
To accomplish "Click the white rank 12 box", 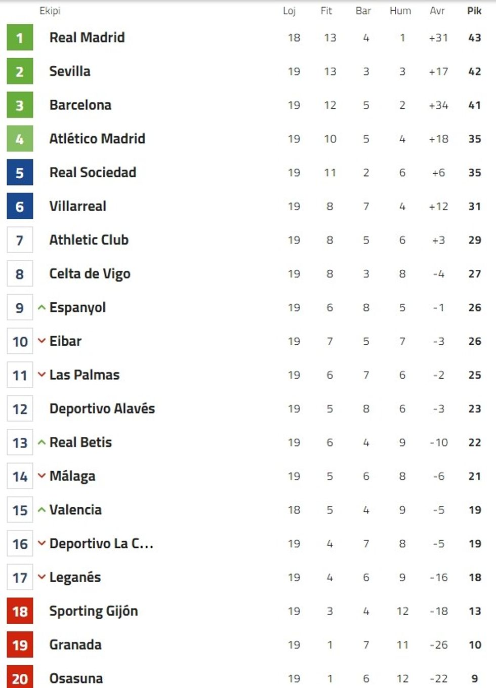I will tap(20, 409).
